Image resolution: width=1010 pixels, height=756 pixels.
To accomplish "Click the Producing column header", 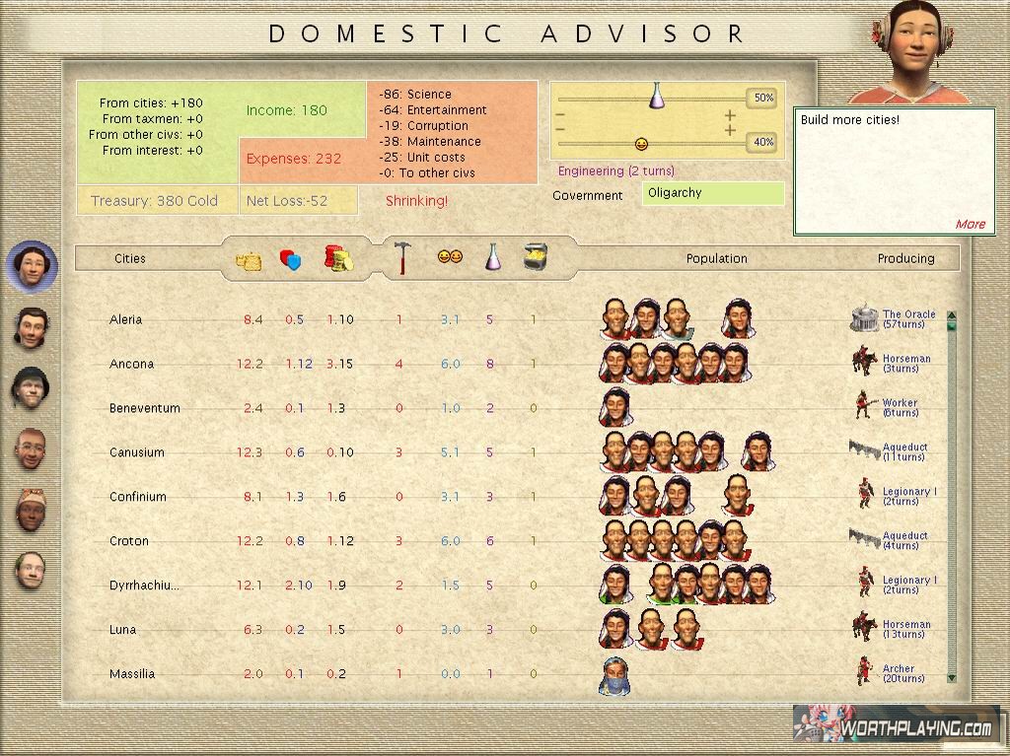I will pyautogui.click(x=905, y=259).
